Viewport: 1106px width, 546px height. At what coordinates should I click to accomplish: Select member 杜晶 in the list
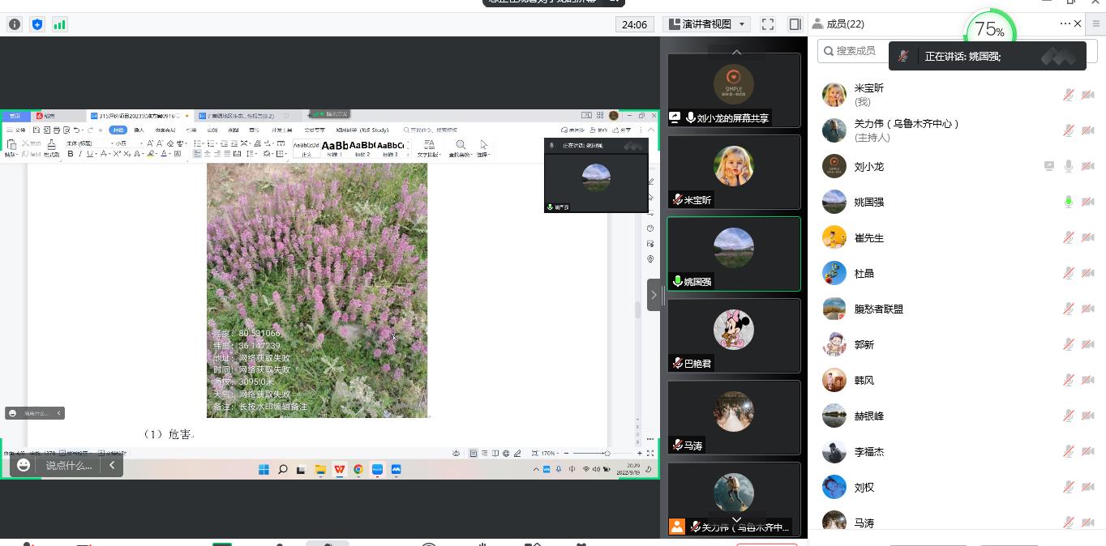pos(864,273)
